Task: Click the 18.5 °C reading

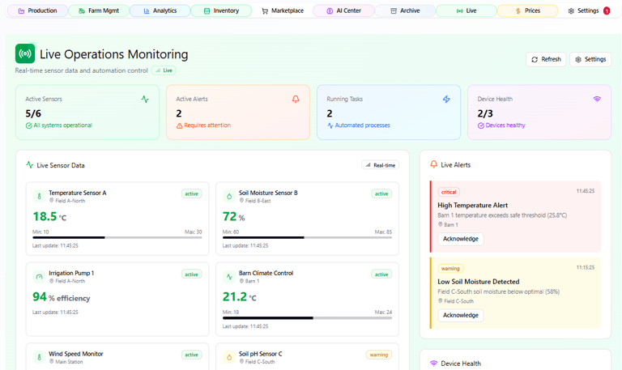Action: pyautogui.click(x=49, y=216)
